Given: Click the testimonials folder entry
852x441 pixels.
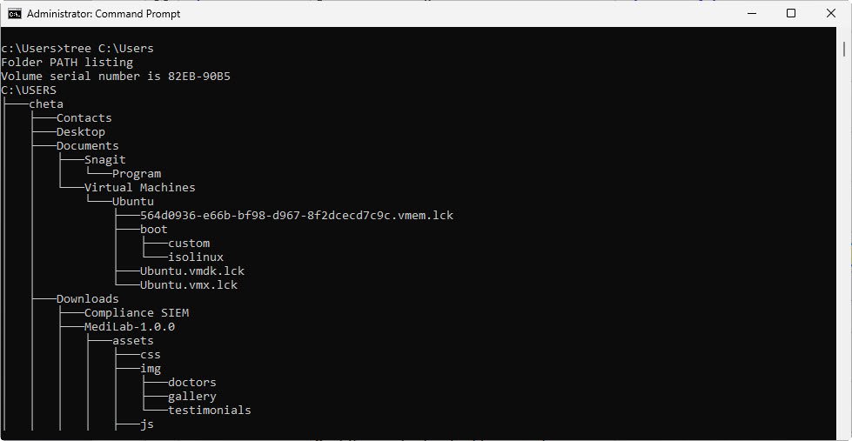Looking at the screenshot, I should (210, 410).
